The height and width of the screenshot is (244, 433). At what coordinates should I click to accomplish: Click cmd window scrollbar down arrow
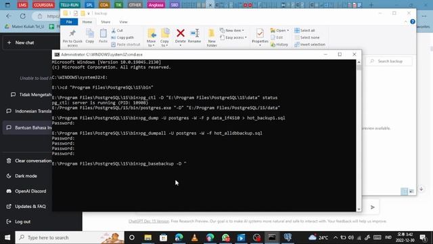pos(359,209)
